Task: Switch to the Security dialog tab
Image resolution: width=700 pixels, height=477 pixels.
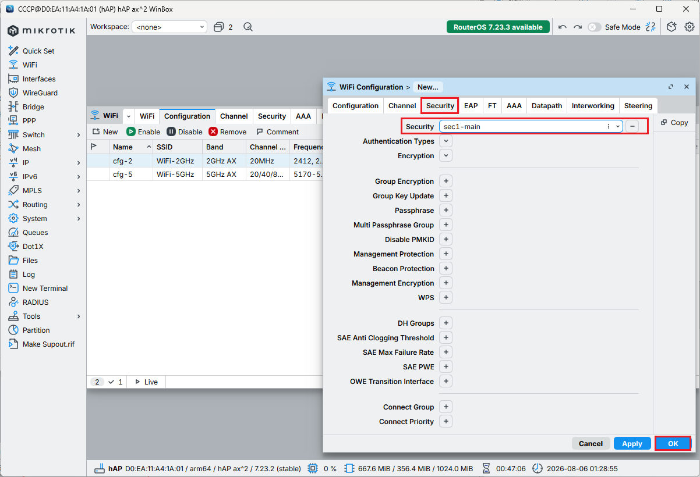Action: [440, 106]
